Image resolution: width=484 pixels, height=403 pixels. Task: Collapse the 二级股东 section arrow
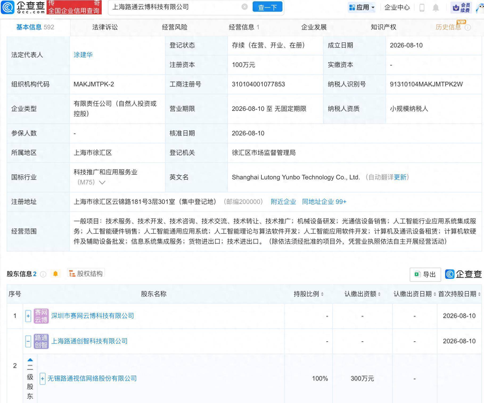coord(30,360)
